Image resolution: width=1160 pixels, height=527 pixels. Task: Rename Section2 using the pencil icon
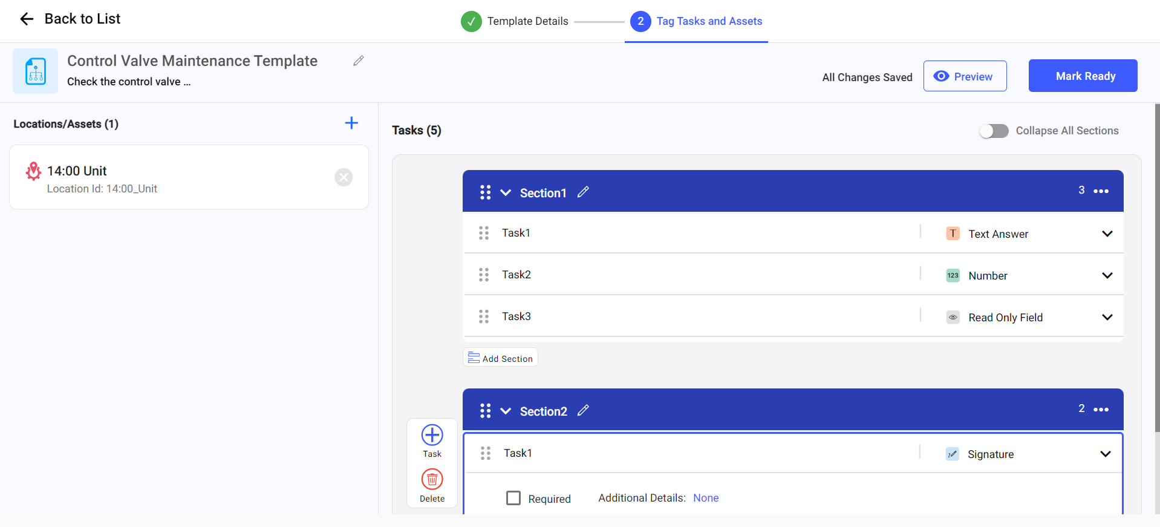tap(583, 411)
